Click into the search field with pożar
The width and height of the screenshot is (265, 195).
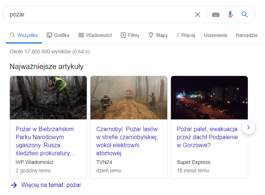point(99,15)
